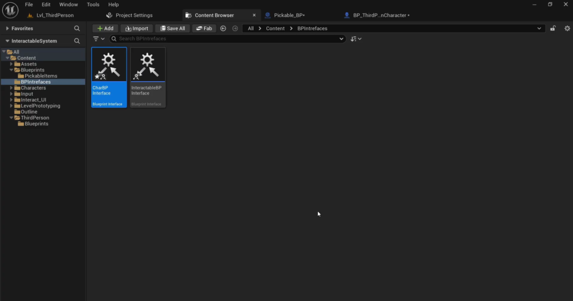This screenshot has width=573, height=301.
Task: Open the Edit menu
Action: click(46, 4)
